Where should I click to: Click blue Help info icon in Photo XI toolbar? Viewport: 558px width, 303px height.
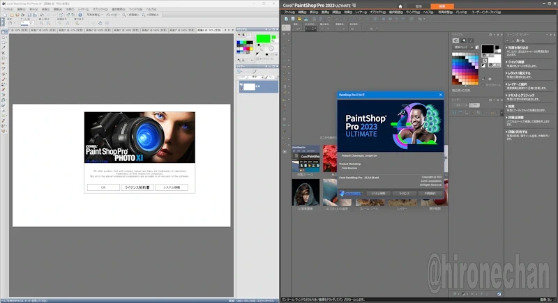80,15
